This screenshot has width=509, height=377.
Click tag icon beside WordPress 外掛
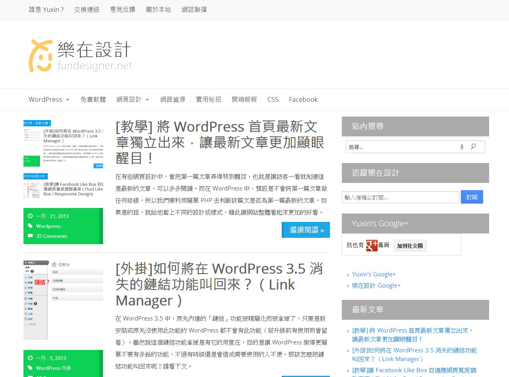pos(30,368)
